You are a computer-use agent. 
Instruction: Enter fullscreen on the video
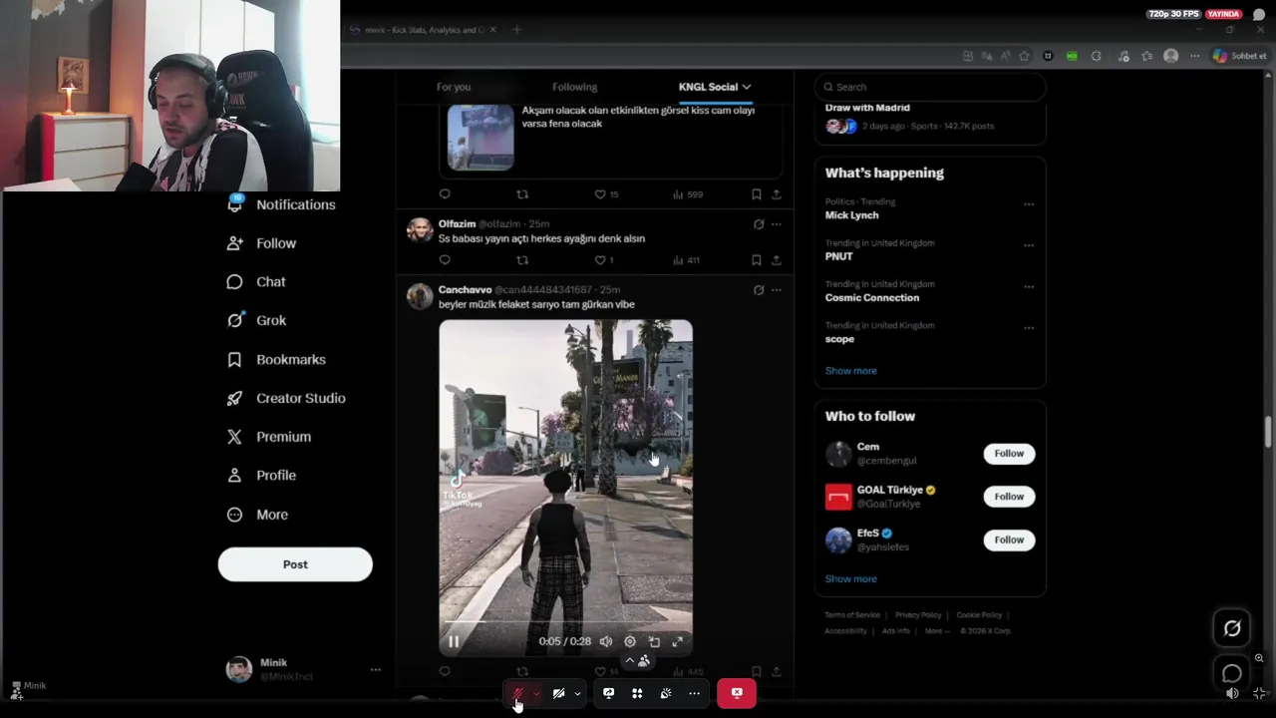(678, 642)
